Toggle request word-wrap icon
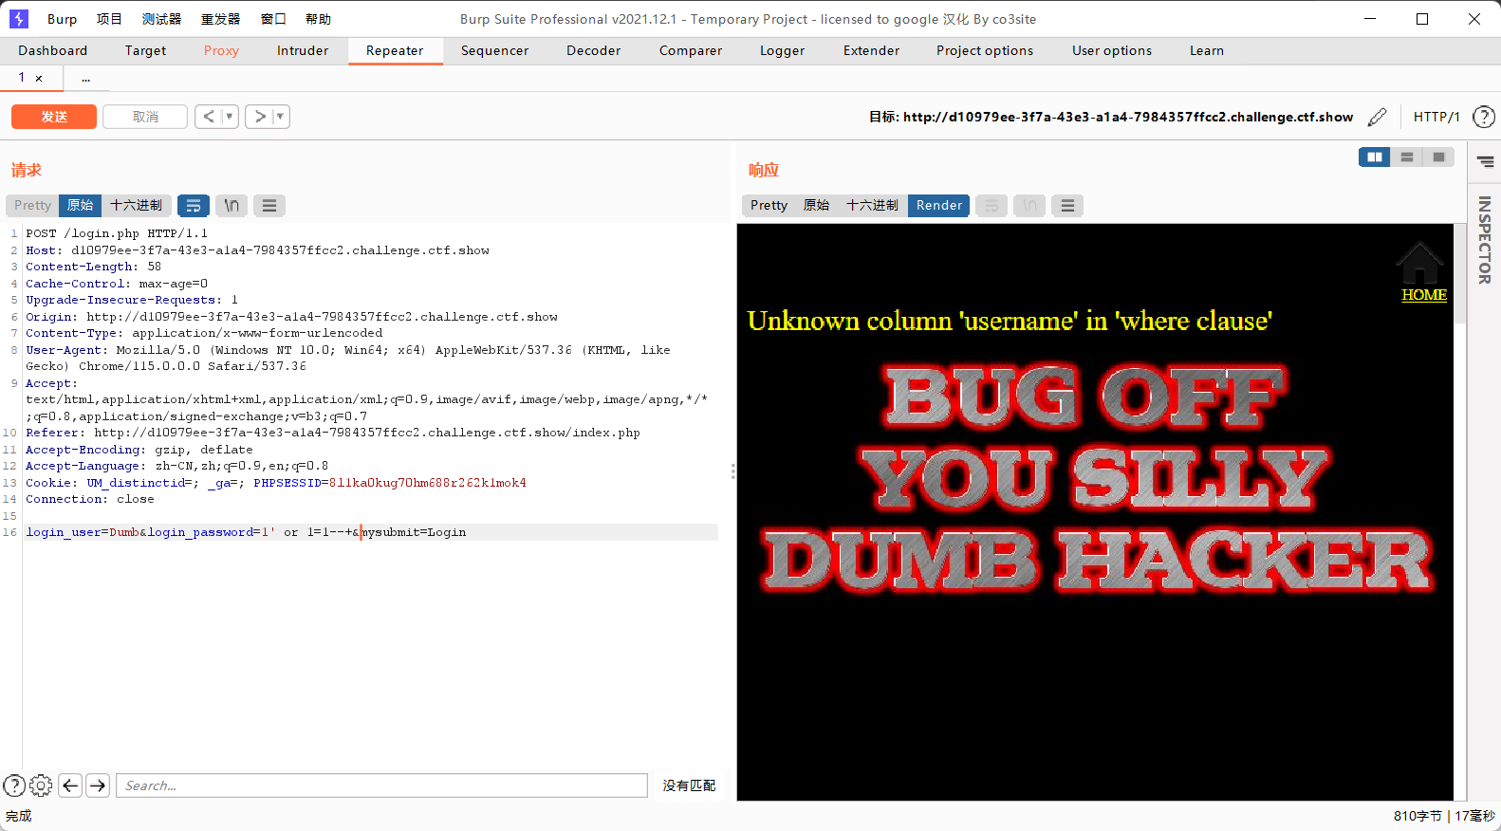This screenshot has width=1501, height=831. tap(194, 205)
